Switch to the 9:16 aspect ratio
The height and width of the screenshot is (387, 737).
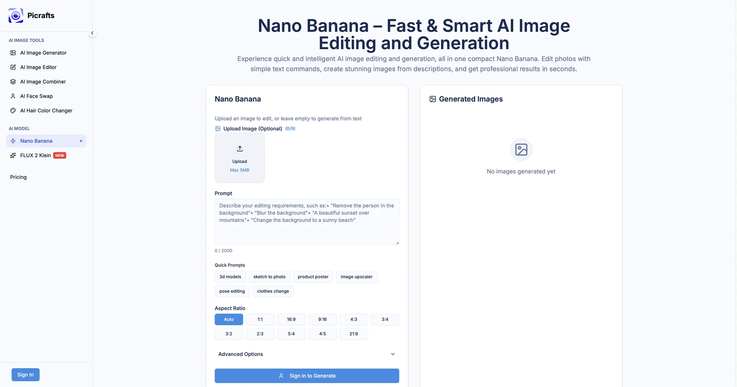click(322, 319)
